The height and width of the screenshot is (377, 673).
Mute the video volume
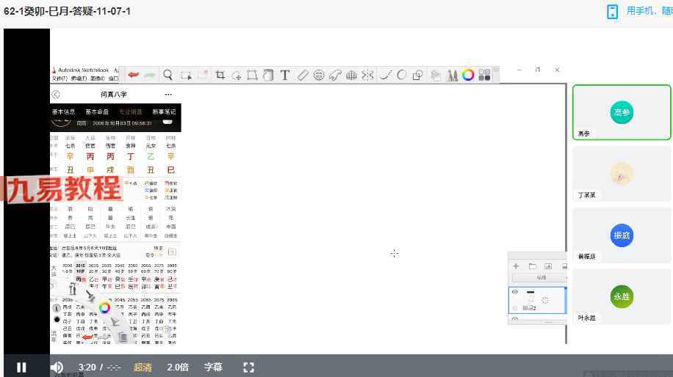(57, 367)
